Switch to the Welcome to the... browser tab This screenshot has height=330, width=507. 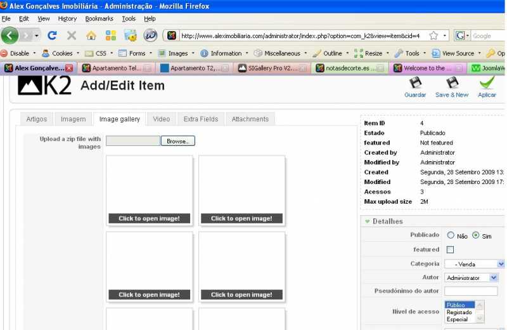click(x=428, y=68)
